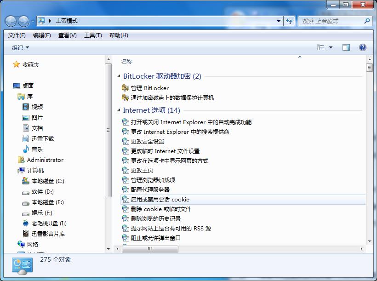Open the 组织 dropdown menu
The width and height of the screenshot is (377, 281).
pyautogui.click(x=20, y=47)
